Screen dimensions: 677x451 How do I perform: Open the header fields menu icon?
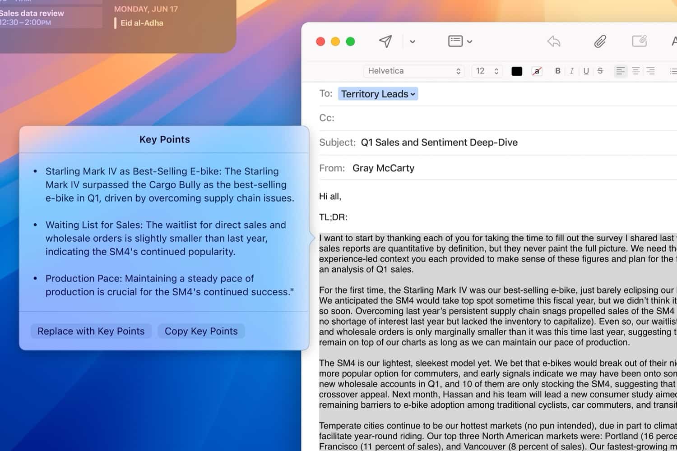tap(455, 41)
